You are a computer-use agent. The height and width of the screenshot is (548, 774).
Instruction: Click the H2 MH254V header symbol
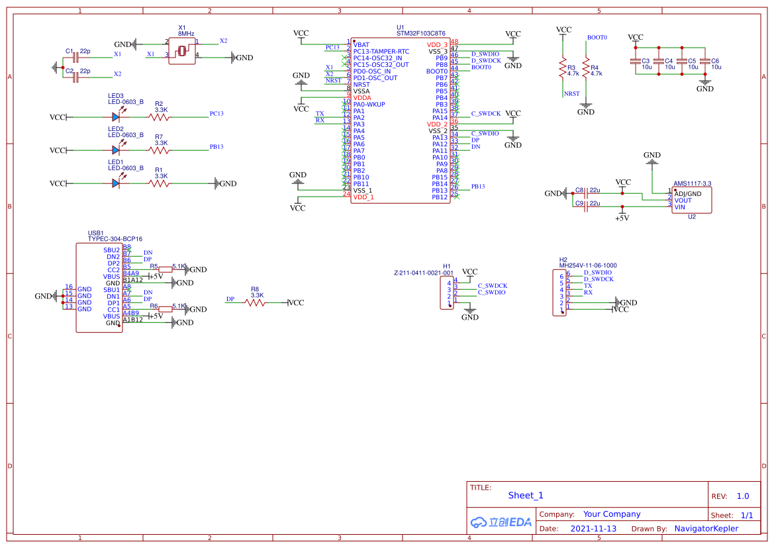(559, 292)
